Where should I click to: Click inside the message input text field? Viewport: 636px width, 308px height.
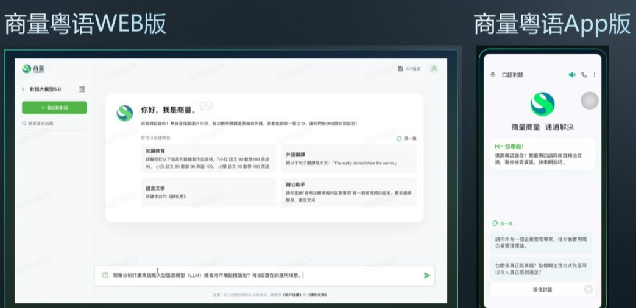(266, 276)
